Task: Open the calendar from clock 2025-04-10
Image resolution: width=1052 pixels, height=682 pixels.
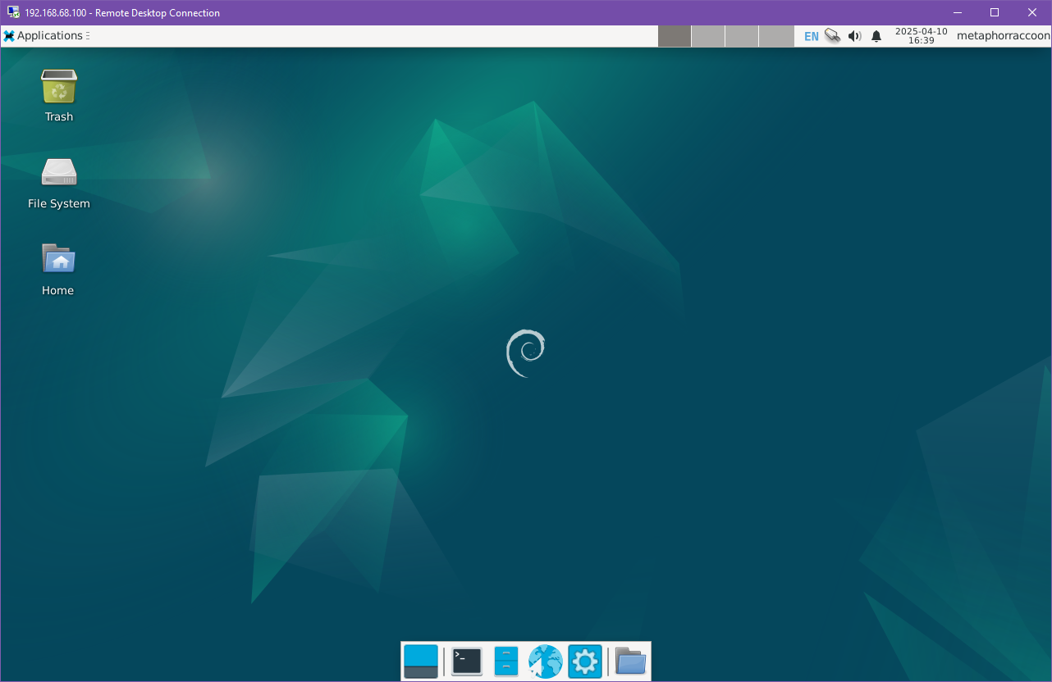Action: pyautogui.click(x=921, y=36)
